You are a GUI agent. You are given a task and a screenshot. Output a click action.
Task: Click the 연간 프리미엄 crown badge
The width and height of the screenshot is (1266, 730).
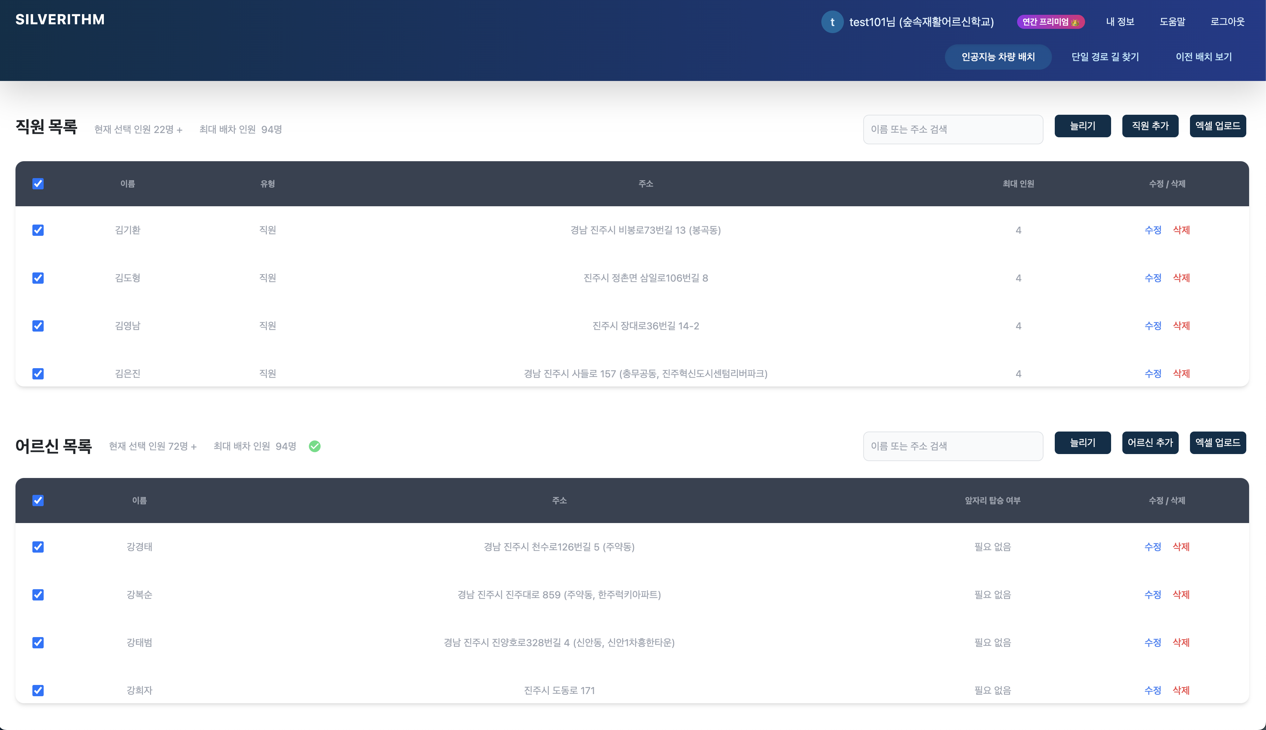tap(1051, 22)
